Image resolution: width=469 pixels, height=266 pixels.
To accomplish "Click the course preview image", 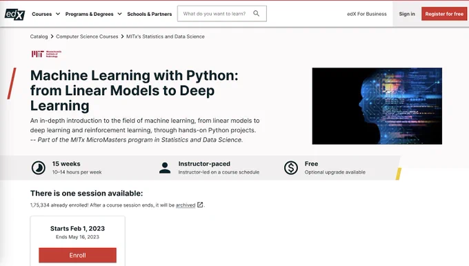I will pos(377,106).
